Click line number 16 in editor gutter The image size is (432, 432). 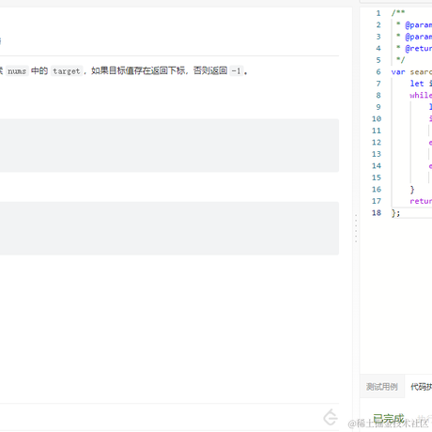pyautogui.click(x=377, y=189)
